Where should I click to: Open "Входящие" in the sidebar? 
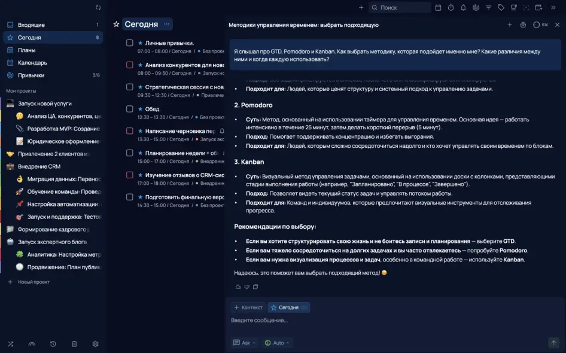tap(31, 25)
